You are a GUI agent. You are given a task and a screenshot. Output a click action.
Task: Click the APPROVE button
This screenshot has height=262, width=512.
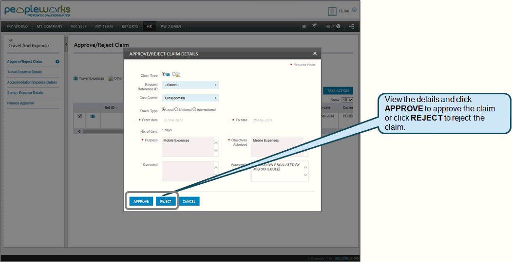(x=141, y=201)
